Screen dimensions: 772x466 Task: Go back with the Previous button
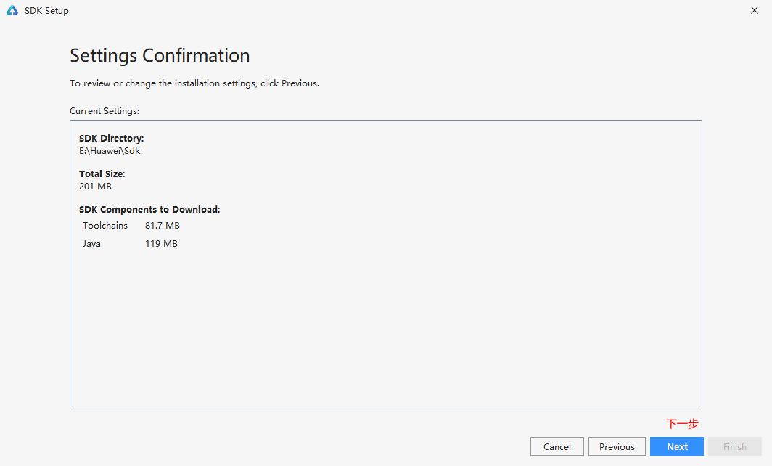[617, 446]
